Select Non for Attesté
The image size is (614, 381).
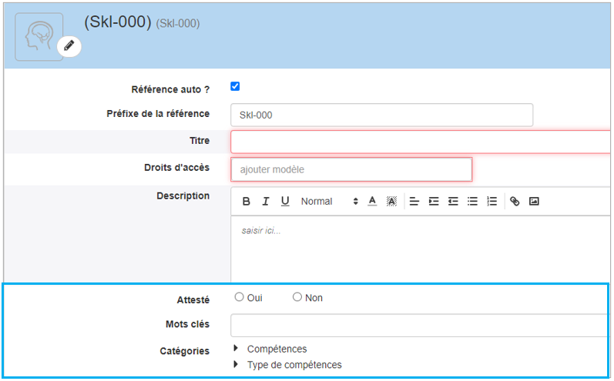click(297, 298)
